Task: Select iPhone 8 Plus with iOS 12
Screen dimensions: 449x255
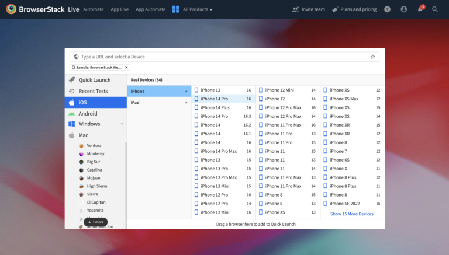Action: pos(352,177)
